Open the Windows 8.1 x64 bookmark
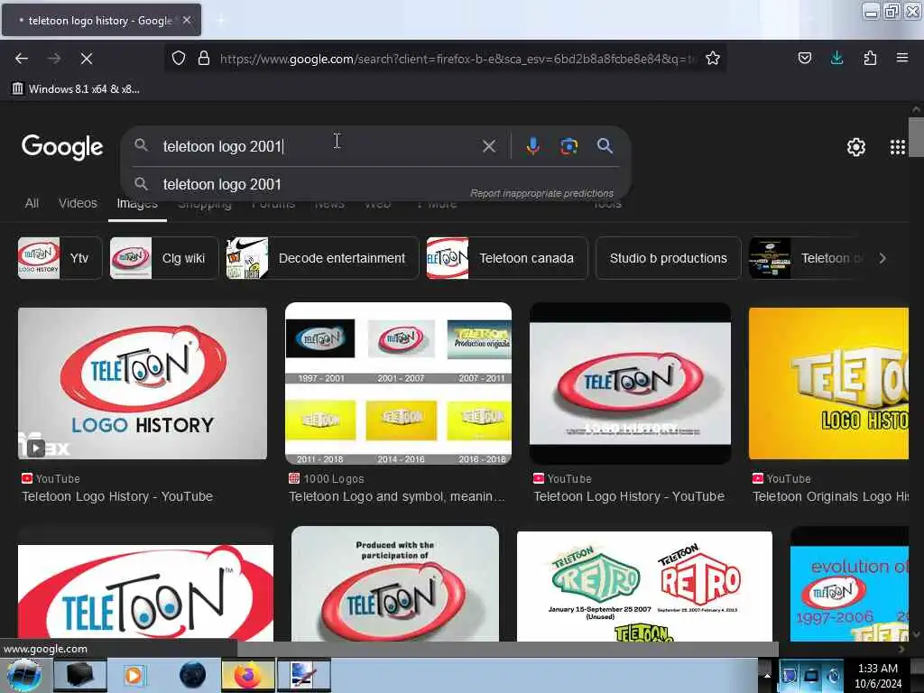Viewport: 924px width, 693px height. (76, 89)
